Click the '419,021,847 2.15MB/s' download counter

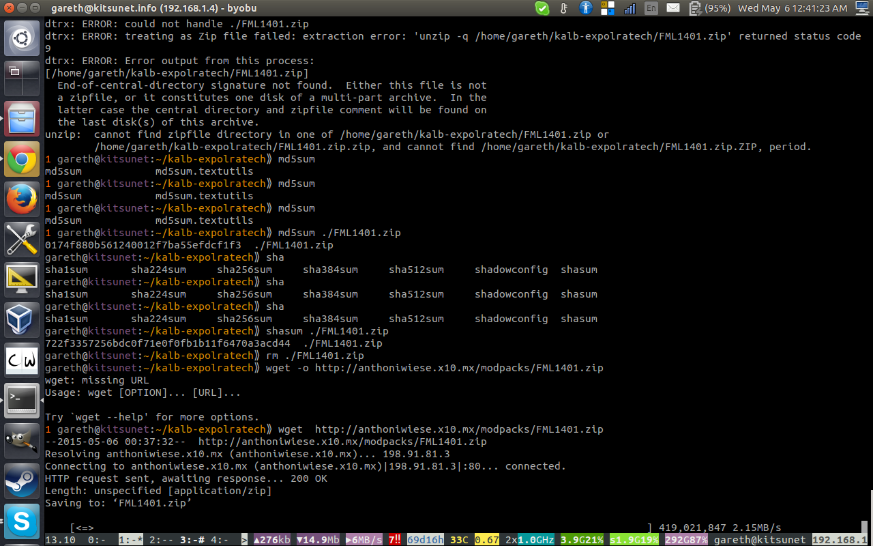point(720,528)
